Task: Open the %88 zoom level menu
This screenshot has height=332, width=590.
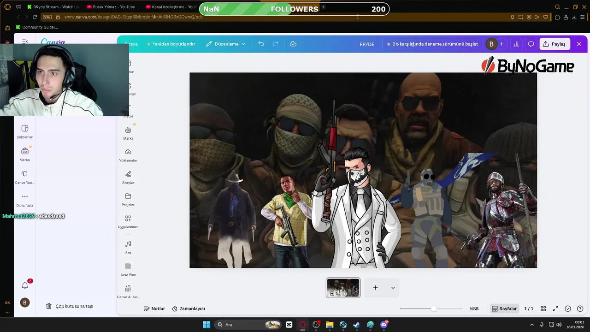Action: 474,308
